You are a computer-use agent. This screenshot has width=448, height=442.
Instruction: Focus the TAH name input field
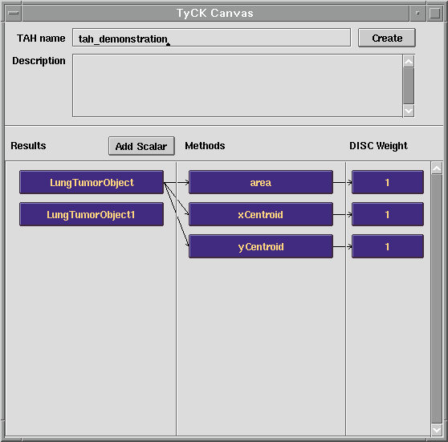pyautogui.click(x=211, y=38)
